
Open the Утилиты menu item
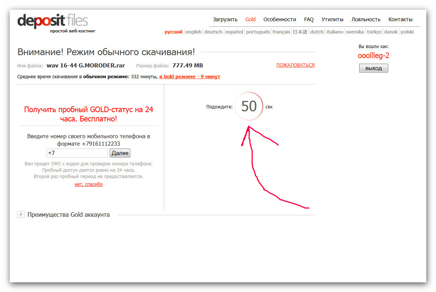point(332,19)
